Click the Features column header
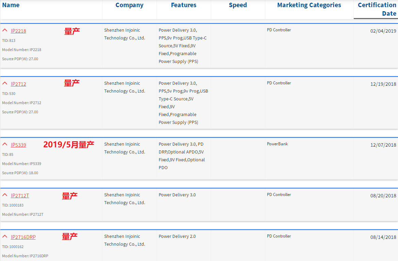 tap(184, 5)
